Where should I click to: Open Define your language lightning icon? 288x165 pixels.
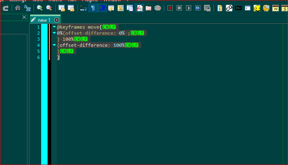point(111,8)
